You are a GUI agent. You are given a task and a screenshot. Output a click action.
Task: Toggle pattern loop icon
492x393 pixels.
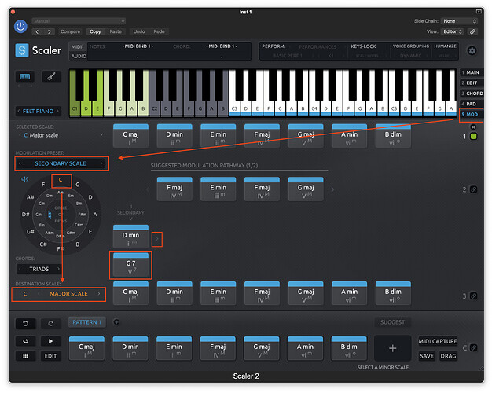[x=25, y=341]
